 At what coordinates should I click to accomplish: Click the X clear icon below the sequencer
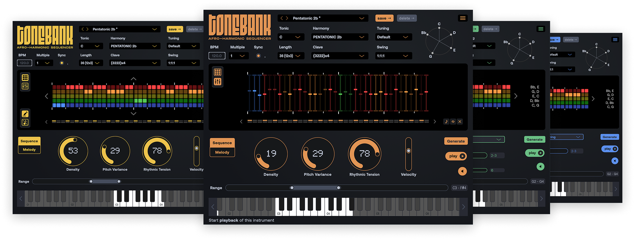(x=460, y=122)
